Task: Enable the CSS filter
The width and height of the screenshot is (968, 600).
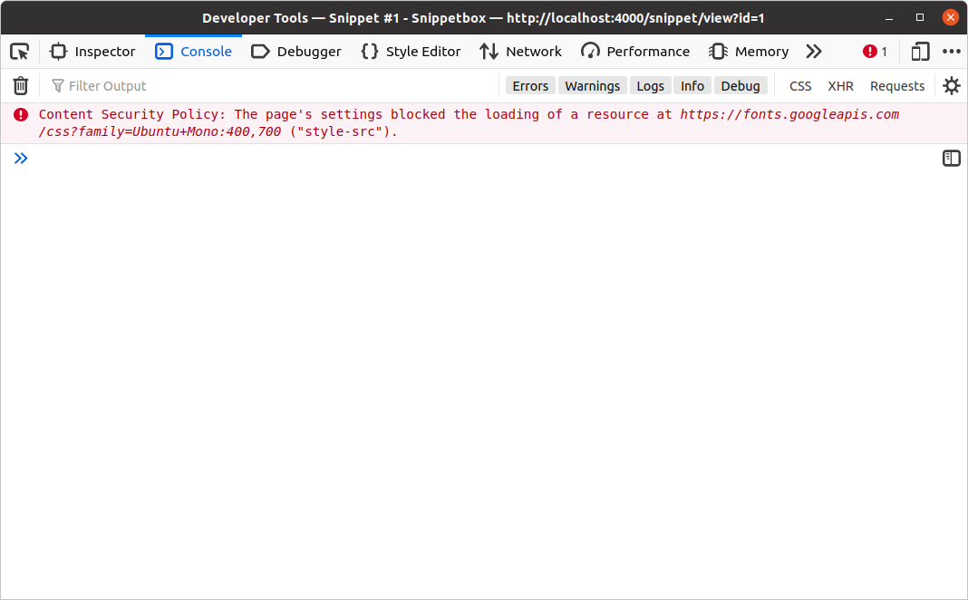Action: (x=800, y=86)
